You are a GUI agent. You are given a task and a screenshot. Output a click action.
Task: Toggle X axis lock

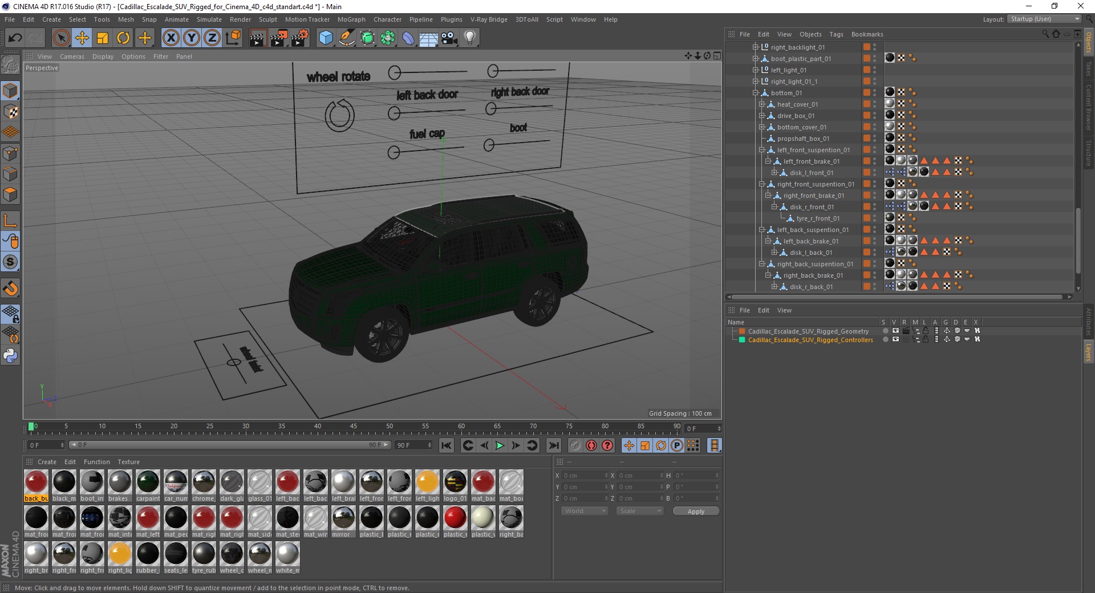(x=171, y=38)
